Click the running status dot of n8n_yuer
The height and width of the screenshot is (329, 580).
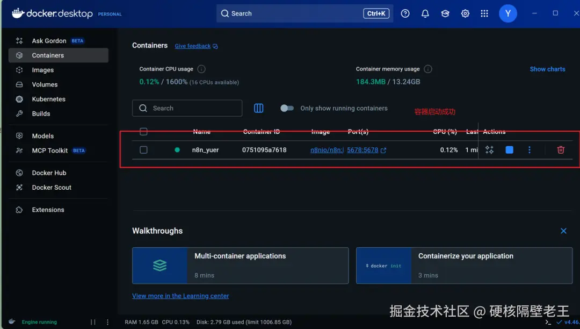click(x=177, y=150)
